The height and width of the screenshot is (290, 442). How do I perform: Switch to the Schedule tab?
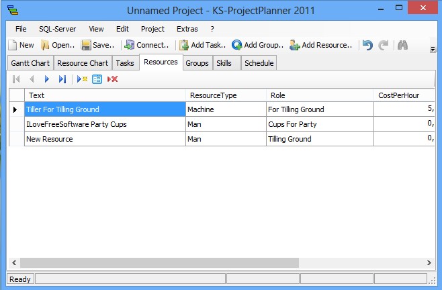259,63
